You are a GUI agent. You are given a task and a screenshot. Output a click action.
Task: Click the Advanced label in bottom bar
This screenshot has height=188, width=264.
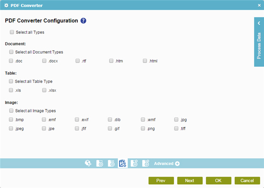click(x=163, y=163)
